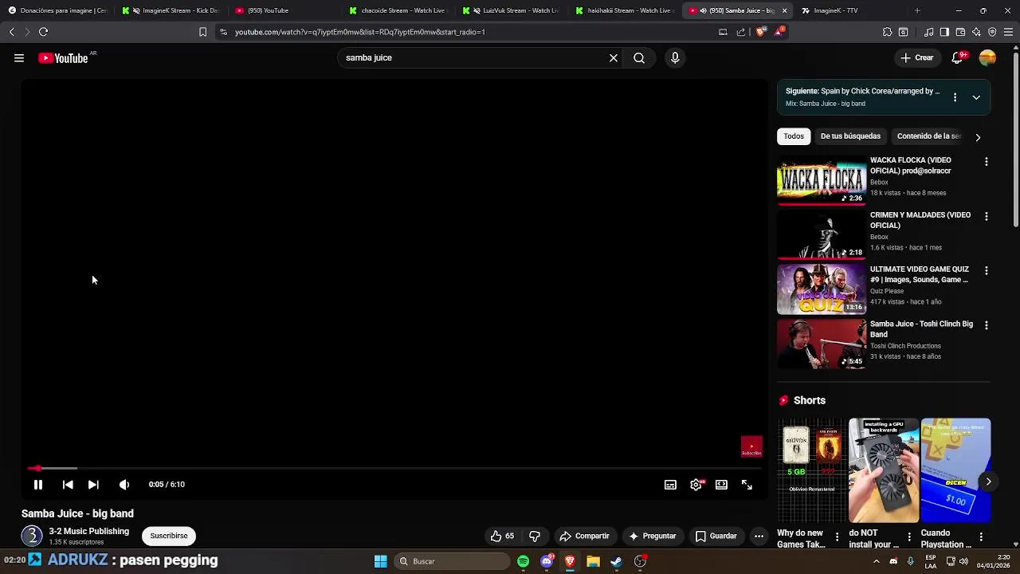Skip to the next video in the mix

(93, 485)
